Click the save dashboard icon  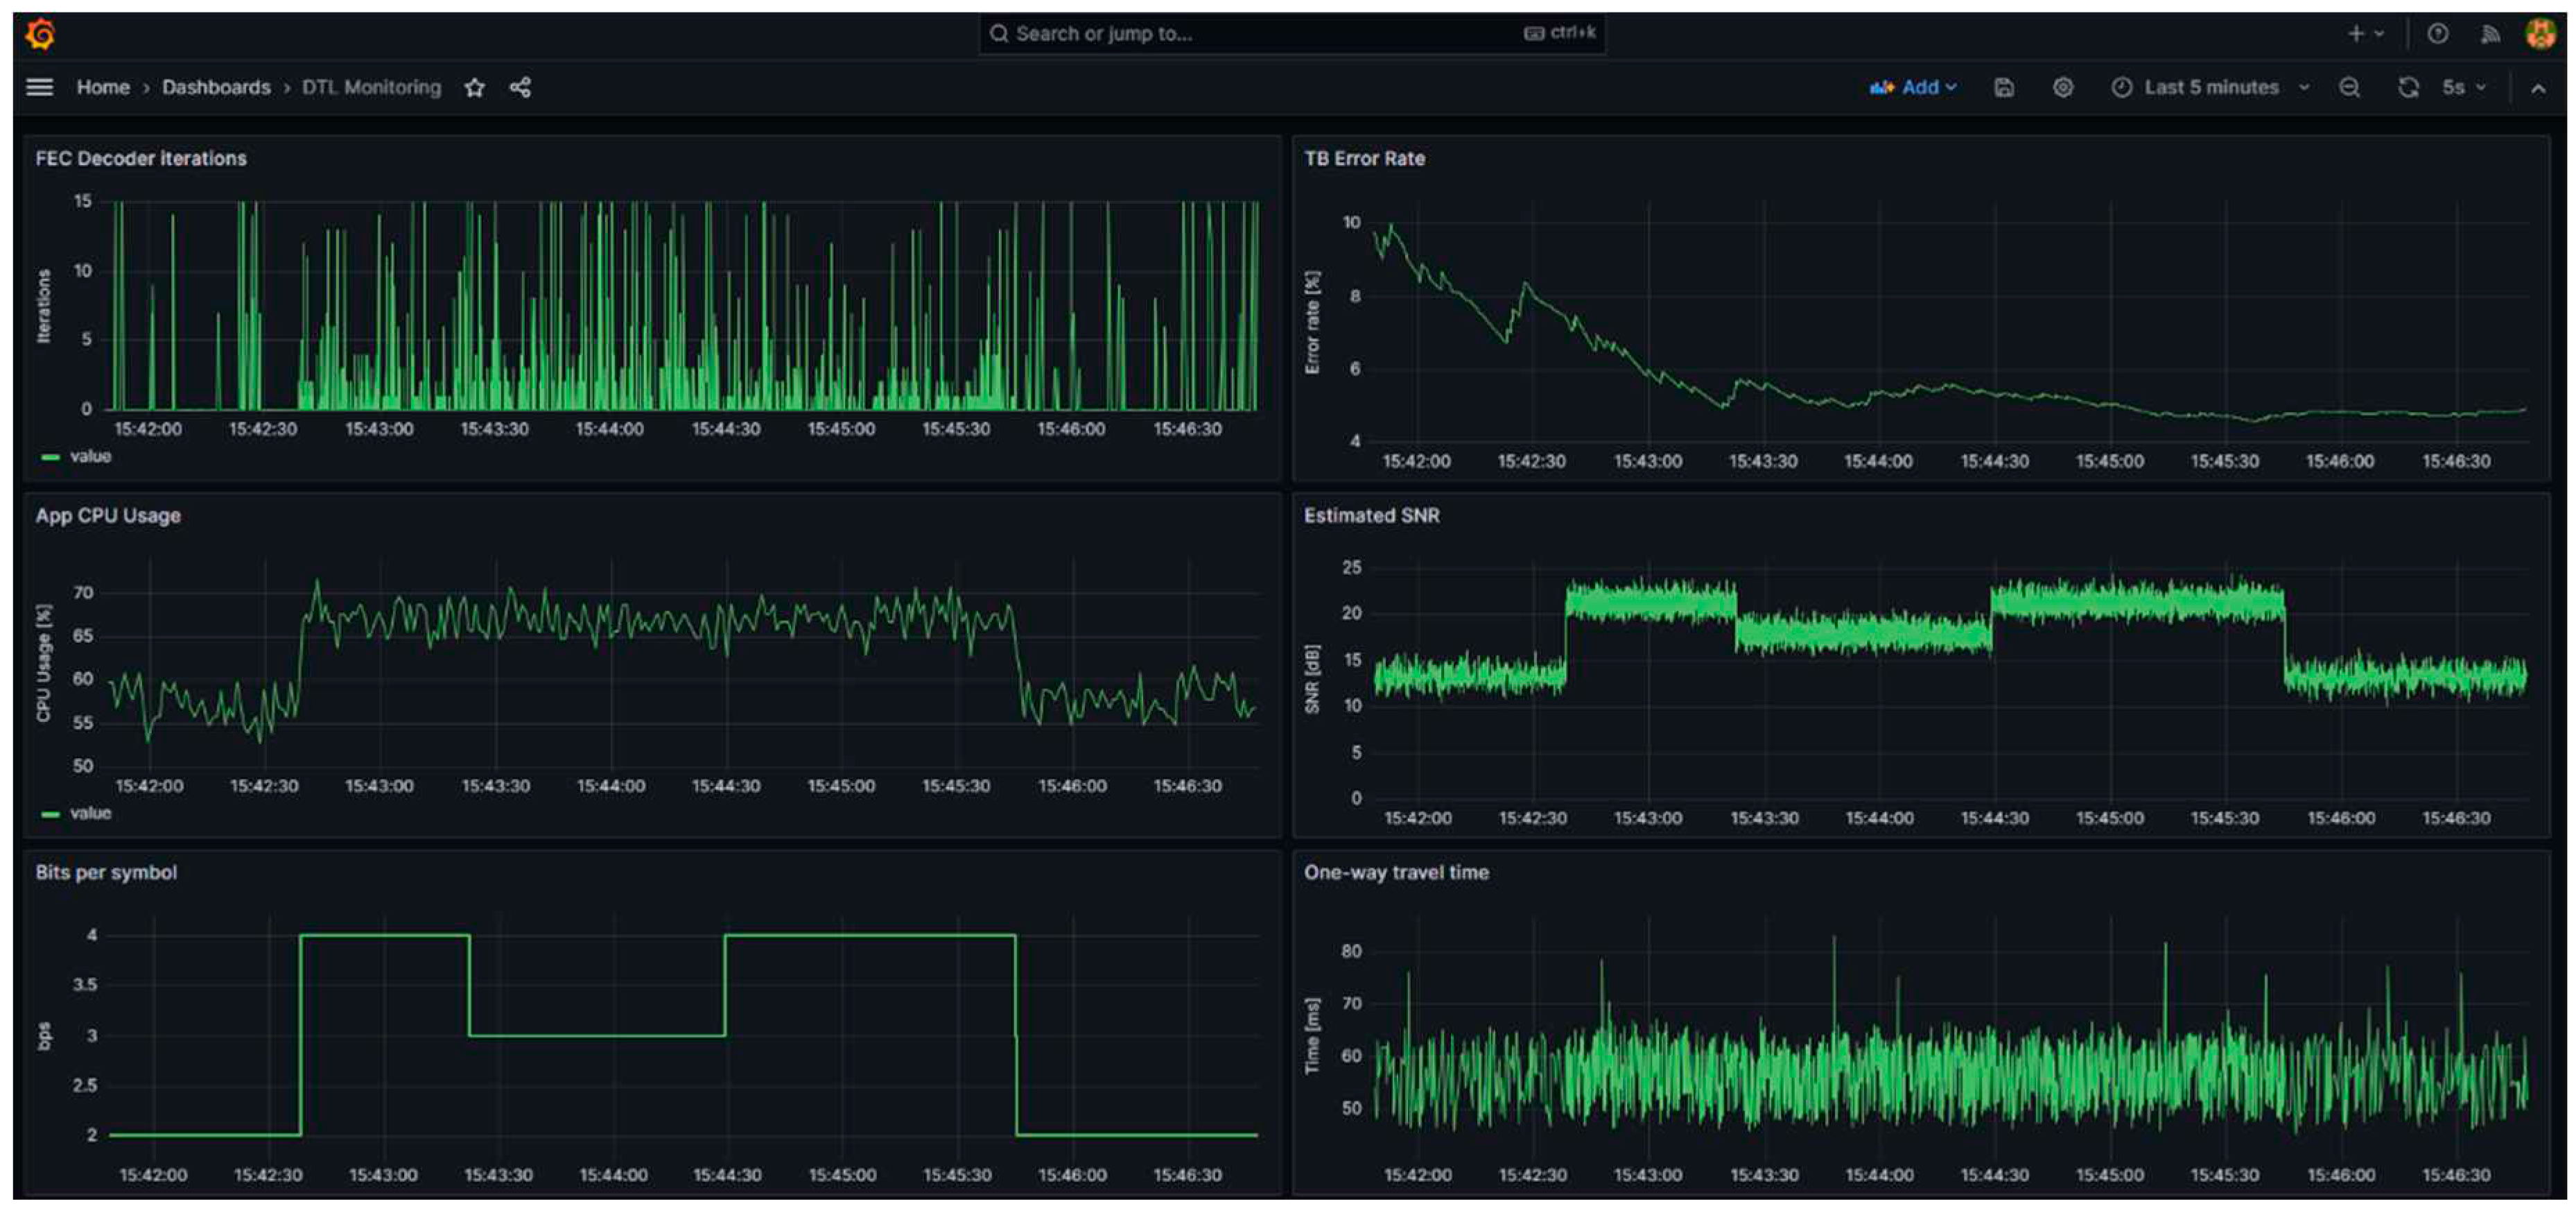point(2004,87)
